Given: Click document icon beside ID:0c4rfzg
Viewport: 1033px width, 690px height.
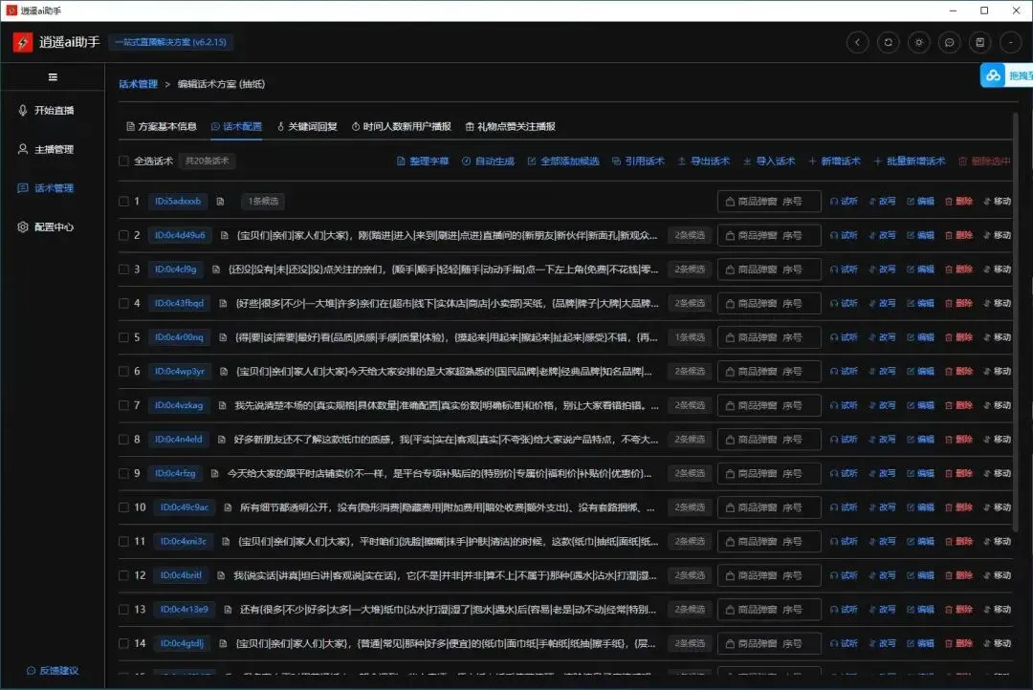Looking at the screenshot, I should 215,473.
